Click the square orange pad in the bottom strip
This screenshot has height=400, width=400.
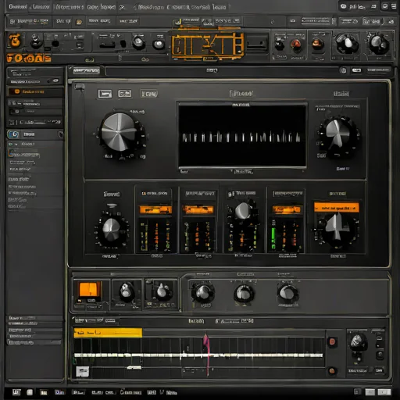(90, 290)
